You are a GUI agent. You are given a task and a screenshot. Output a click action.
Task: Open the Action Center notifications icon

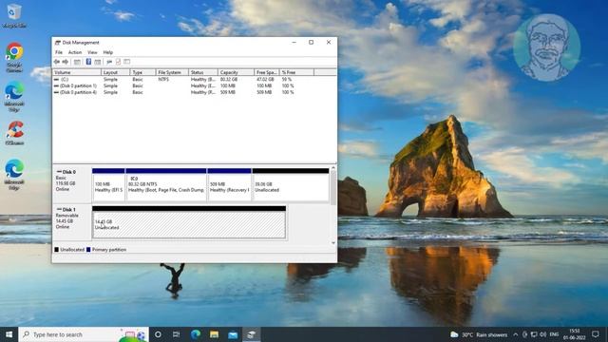(596, 334)
